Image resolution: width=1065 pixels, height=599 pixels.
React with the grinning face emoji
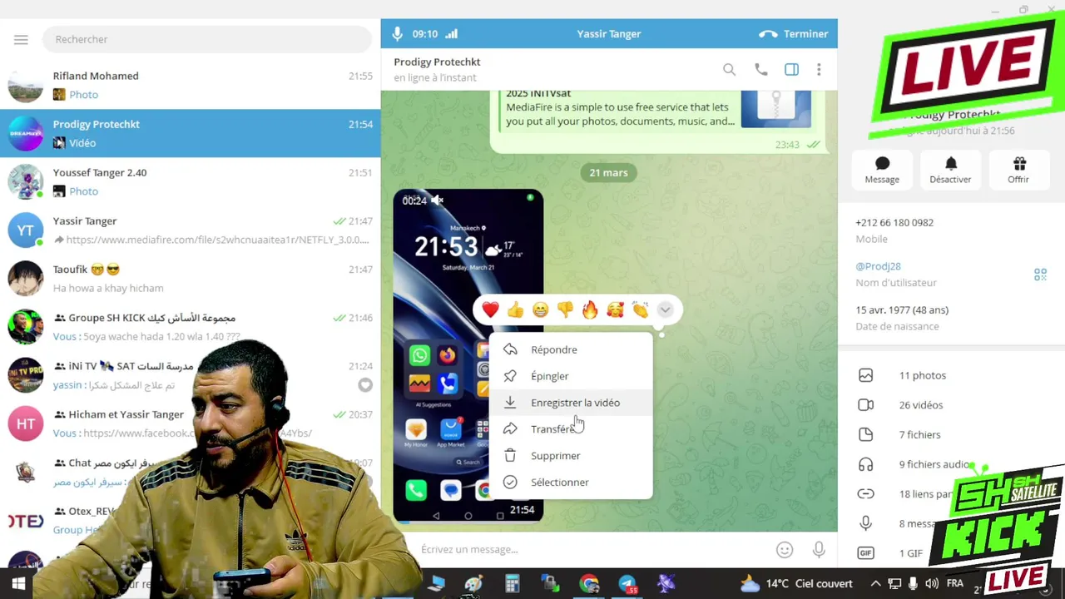(x=540, y=310)
